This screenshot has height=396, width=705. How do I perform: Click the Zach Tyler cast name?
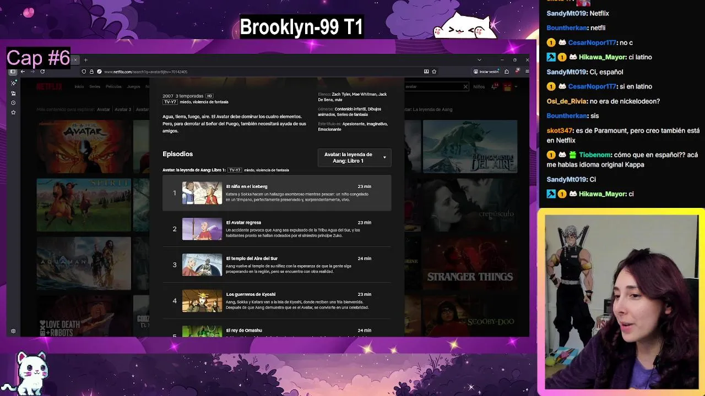(x=341, y=94)
